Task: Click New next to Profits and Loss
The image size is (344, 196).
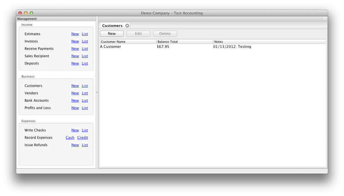Action: pos(75,108)
